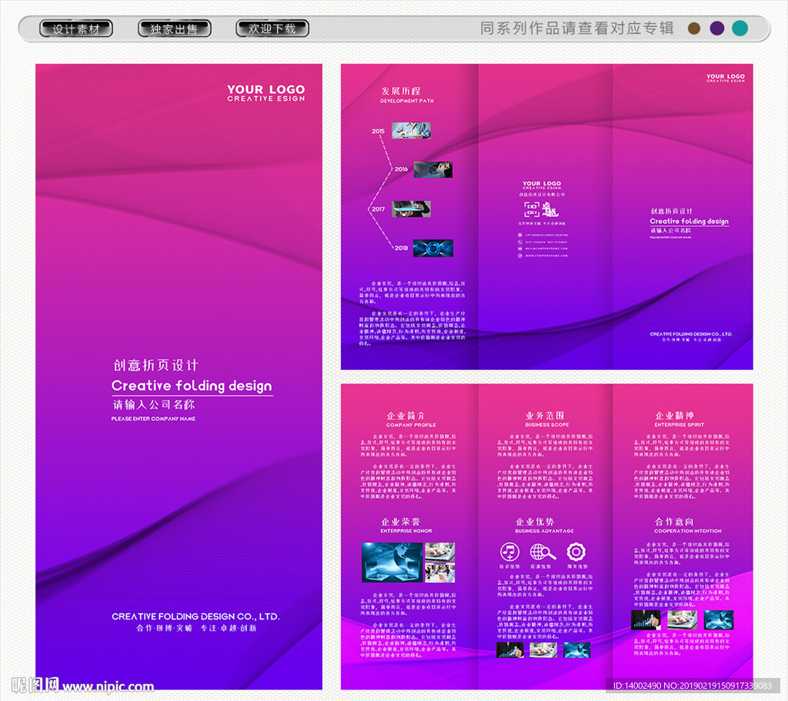Click the music note icon under 企业优势
Screen dimensions: 788x701
coord(509,552)
